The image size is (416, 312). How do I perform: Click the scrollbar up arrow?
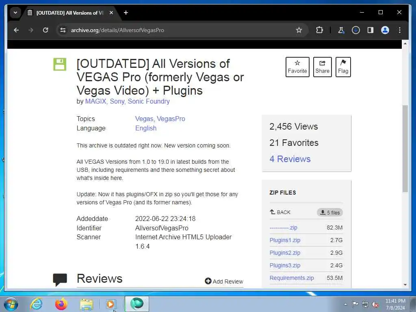pyautogui.click(x=405, y=43)
